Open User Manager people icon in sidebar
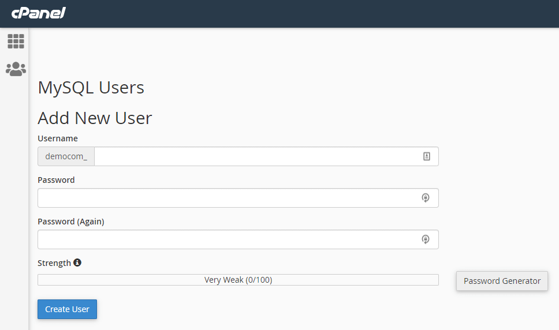This screenshot has width=559, height=330. [x=16, y=69]
